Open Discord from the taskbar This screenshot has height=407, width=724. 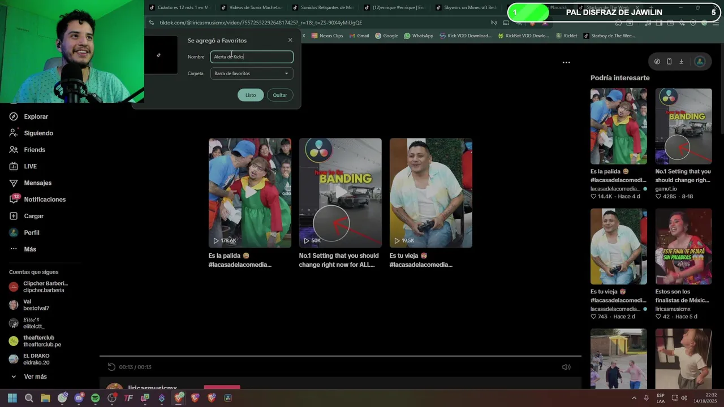79,398
